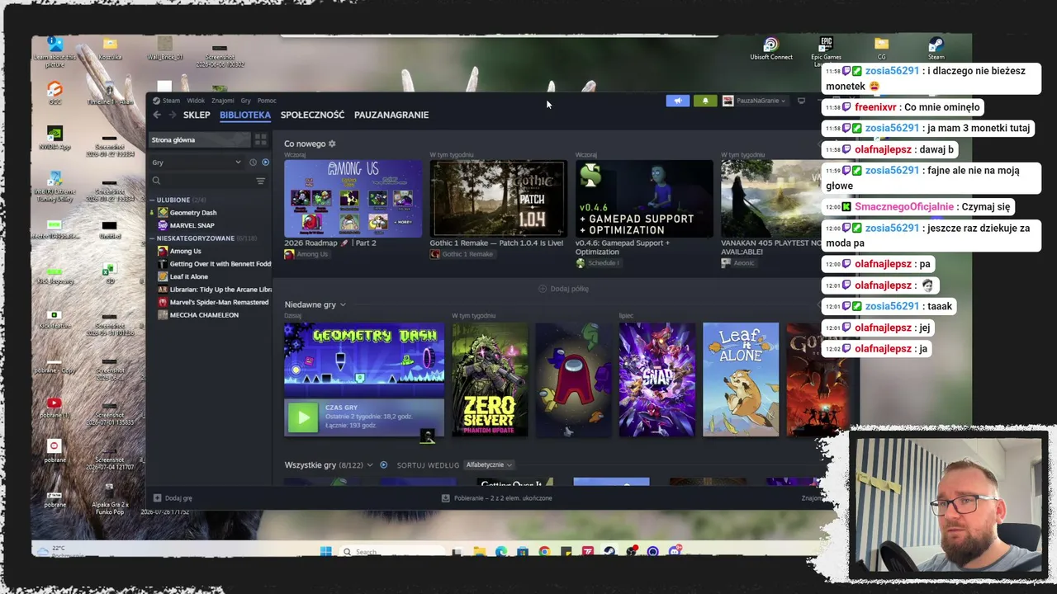The image size is (1057, 594).
Task: Click the Dodaj grę label
Action: pyautogui.click(x=178, y=498)
